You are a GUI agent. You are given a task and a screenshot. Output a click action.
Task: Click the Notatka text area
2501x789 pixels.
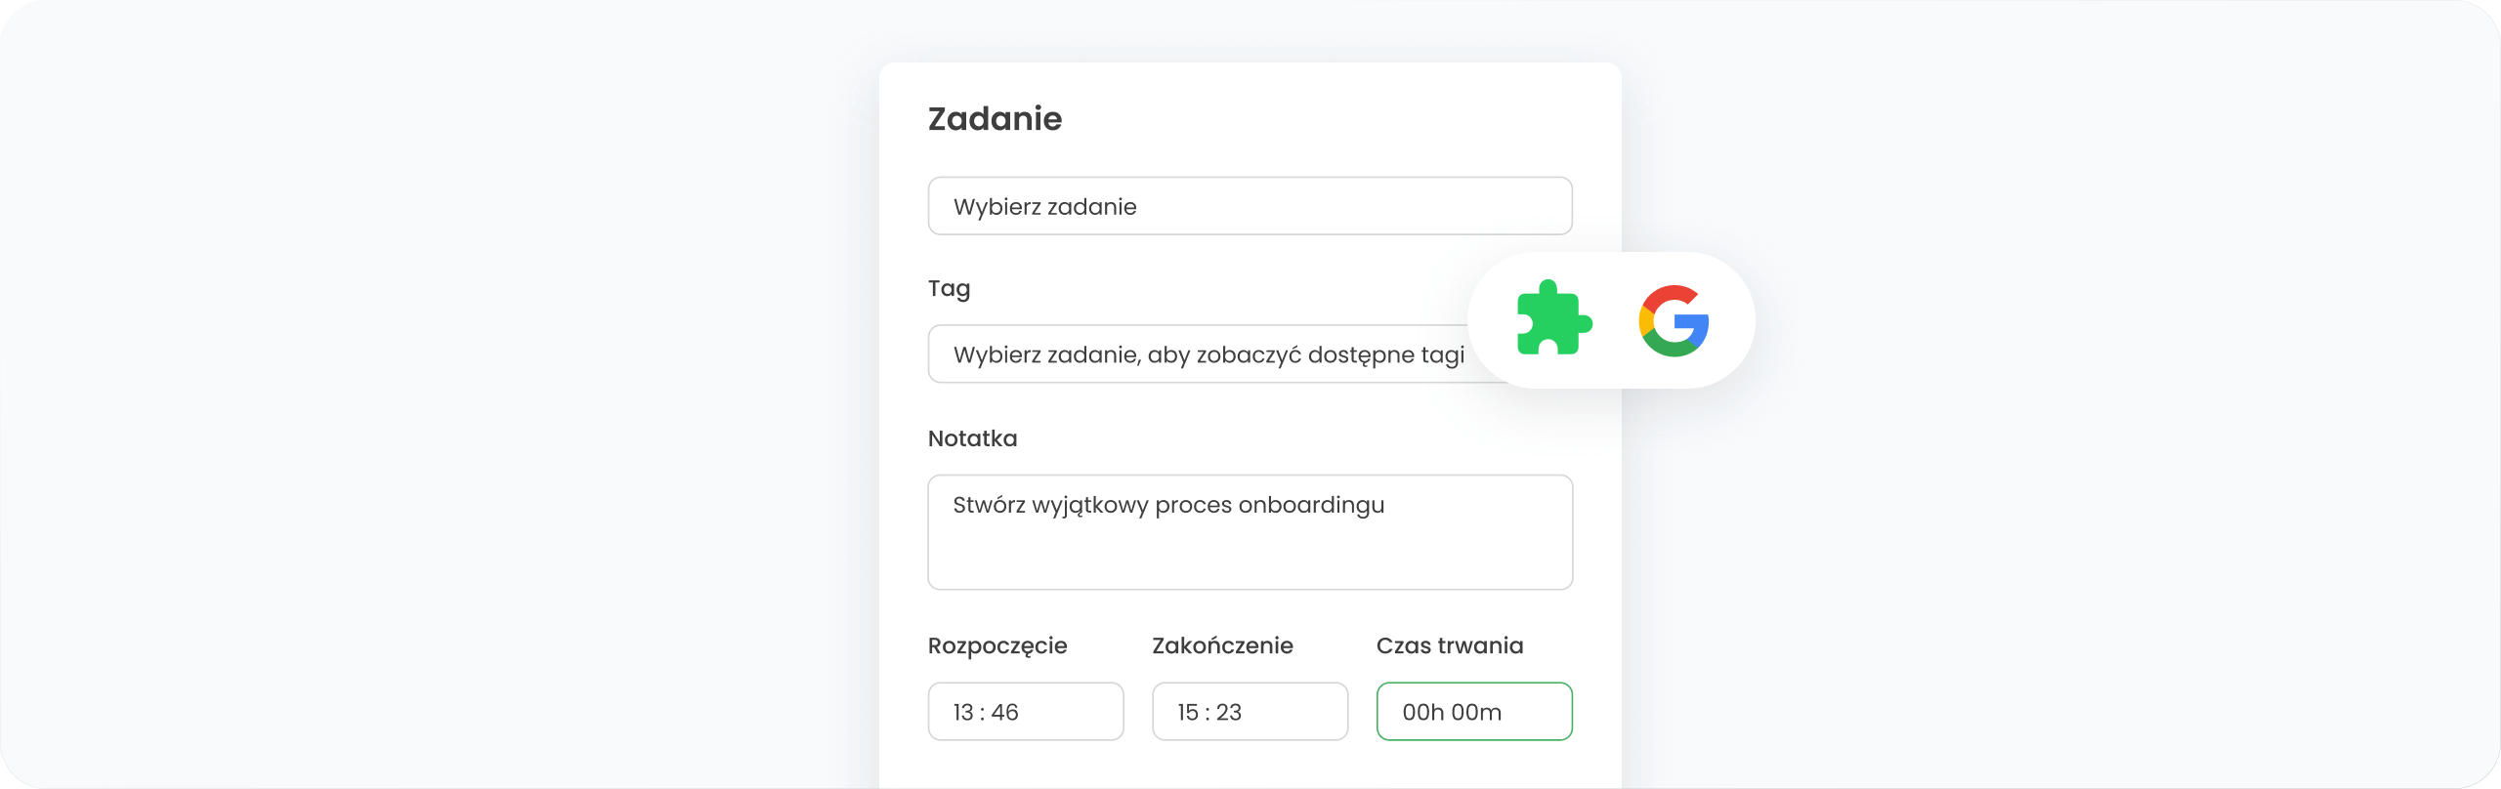coord(1250,532)
